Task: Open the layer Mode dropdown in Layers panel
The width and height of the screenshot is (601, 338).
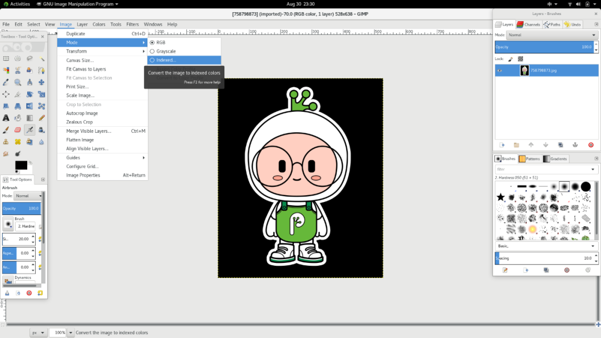Action: coord(552,35)
